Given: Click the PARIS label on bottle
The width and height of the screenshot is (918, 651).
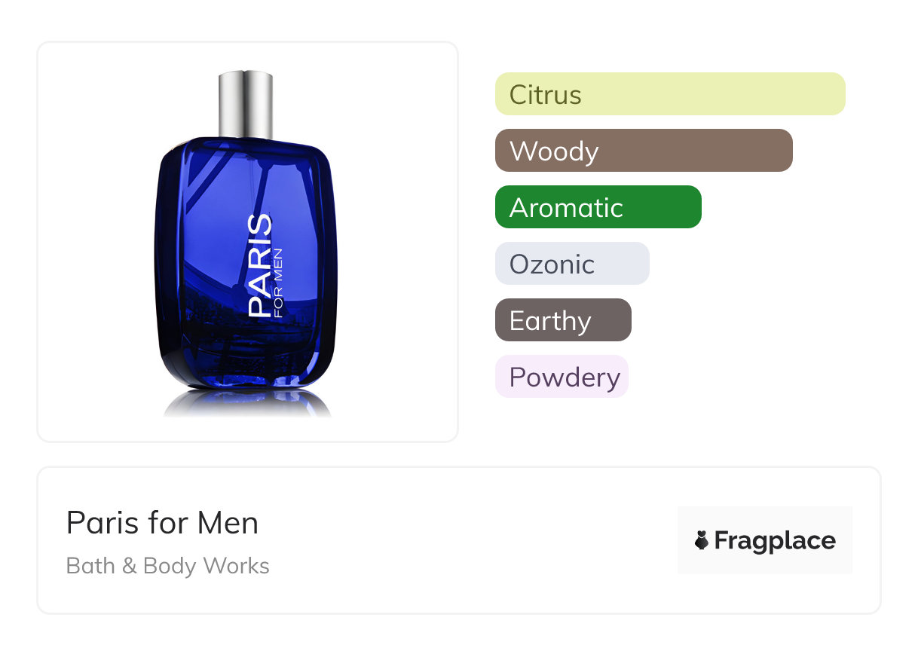Looking at the screenshot, I should [260, 265].
